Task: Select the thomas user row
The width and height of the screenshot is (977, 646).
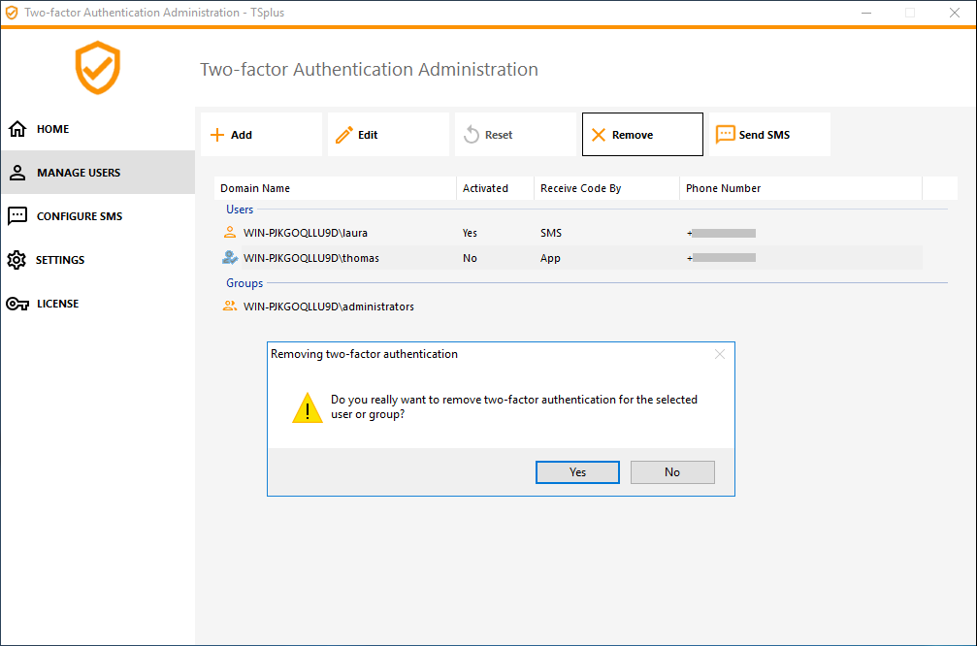Action: point(310,258)
